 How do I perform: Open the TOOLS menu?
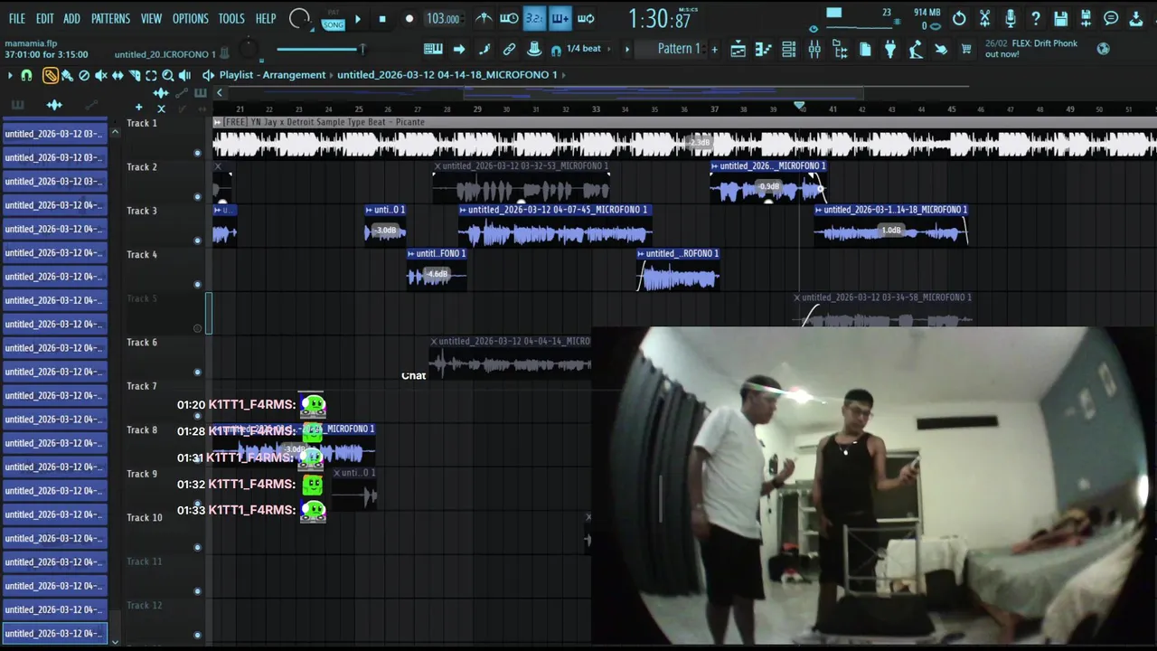(231, 18)
